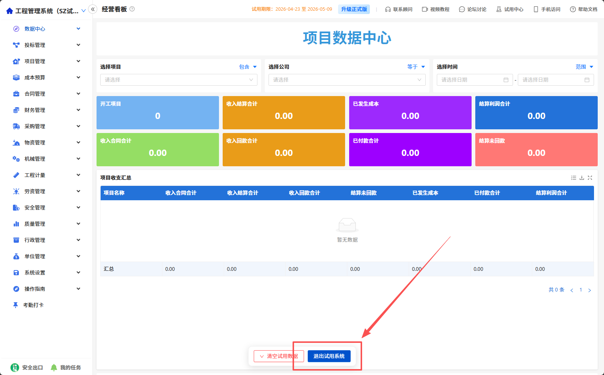Viewport: 604px width, 375px height.
Task: Click 联系顾问 link in header
Action: (x=399, y=9)
